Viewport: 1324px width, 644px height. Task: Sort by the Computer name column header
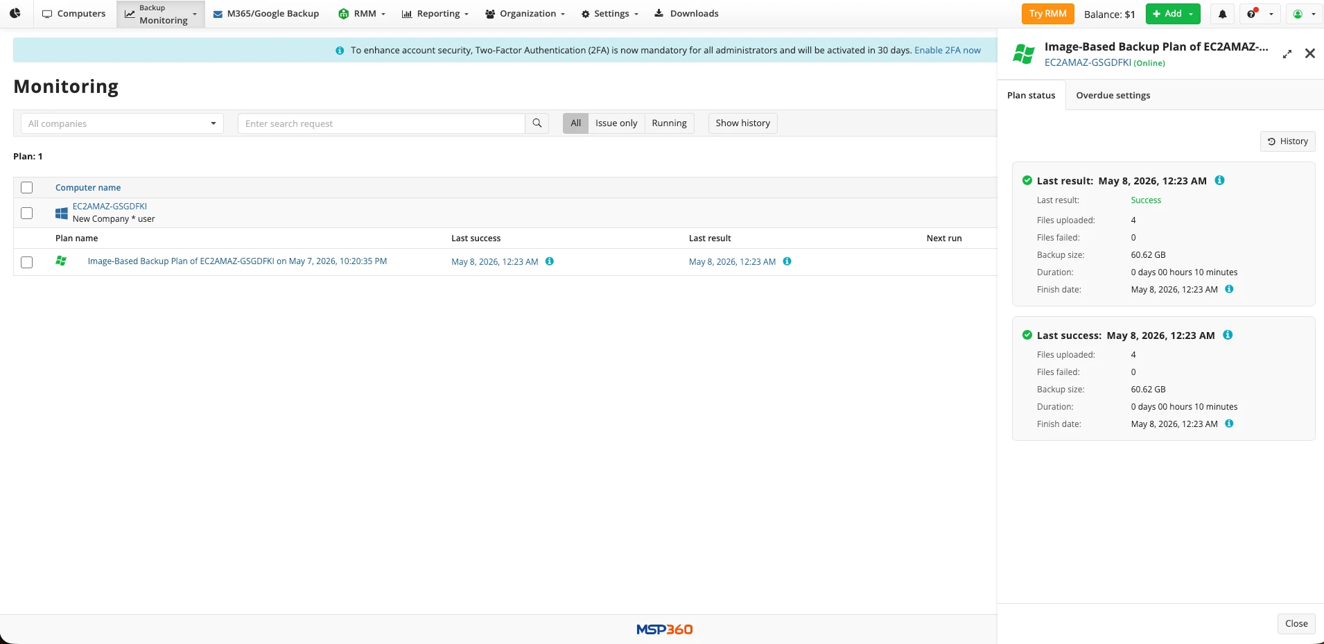click(x=88, y=188)
